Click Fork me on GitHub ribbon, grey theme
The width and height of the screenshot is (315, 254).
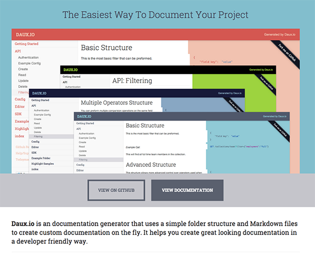tap(280, 130)
